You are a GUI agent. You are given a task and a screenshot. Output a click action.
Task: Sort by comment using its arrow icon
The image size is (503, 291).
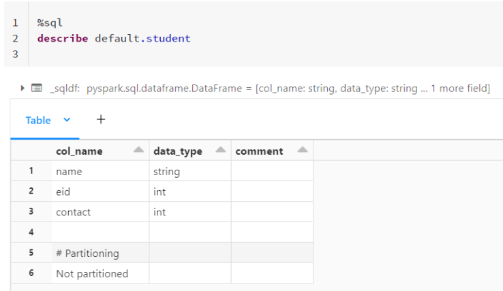point(302,151)
